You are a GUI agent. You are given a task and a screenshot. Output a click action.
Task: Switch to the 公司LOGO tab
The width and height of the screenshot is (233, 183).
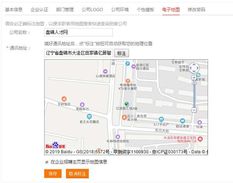tap(92, 9)
